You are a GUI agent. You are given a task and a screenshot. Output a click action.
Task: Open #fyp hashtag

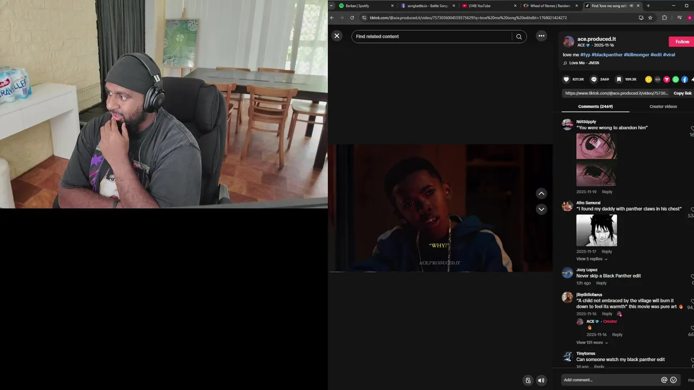pos(585,55)
